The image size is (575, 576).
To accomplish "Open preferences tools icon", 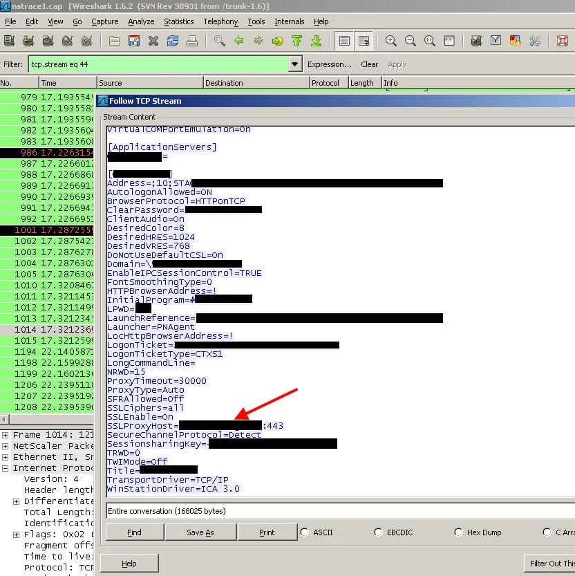I will pyautogui.click(x=535, y=40).
